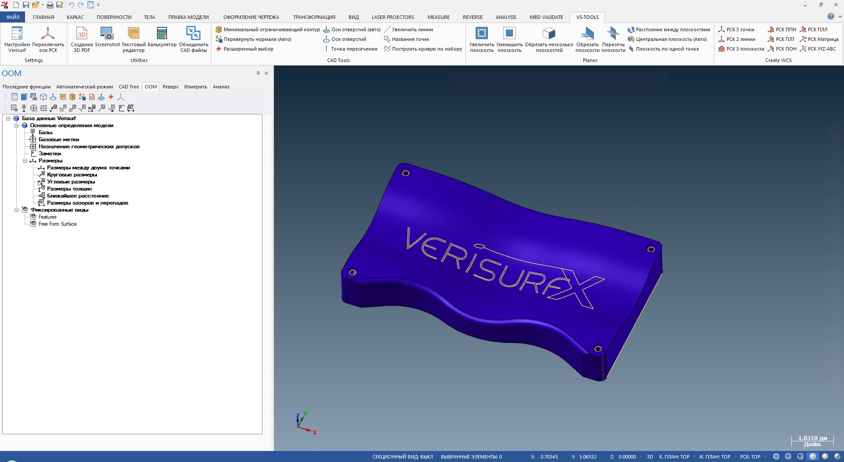The width and height of the screenshot is (844, 462).
Task: Launch Создание 3D PDF tool
Action: [x=82, y=39]
